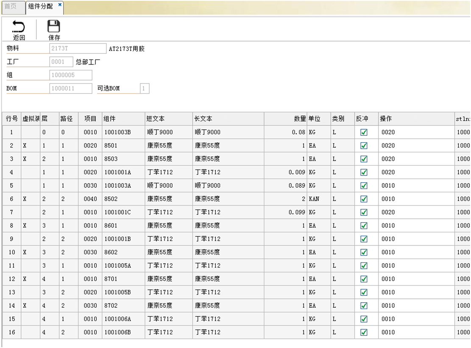Viewport: 471px width, 348px height.
Task: Click the 工厂 field showing 0001
Action: pos(61,62)
